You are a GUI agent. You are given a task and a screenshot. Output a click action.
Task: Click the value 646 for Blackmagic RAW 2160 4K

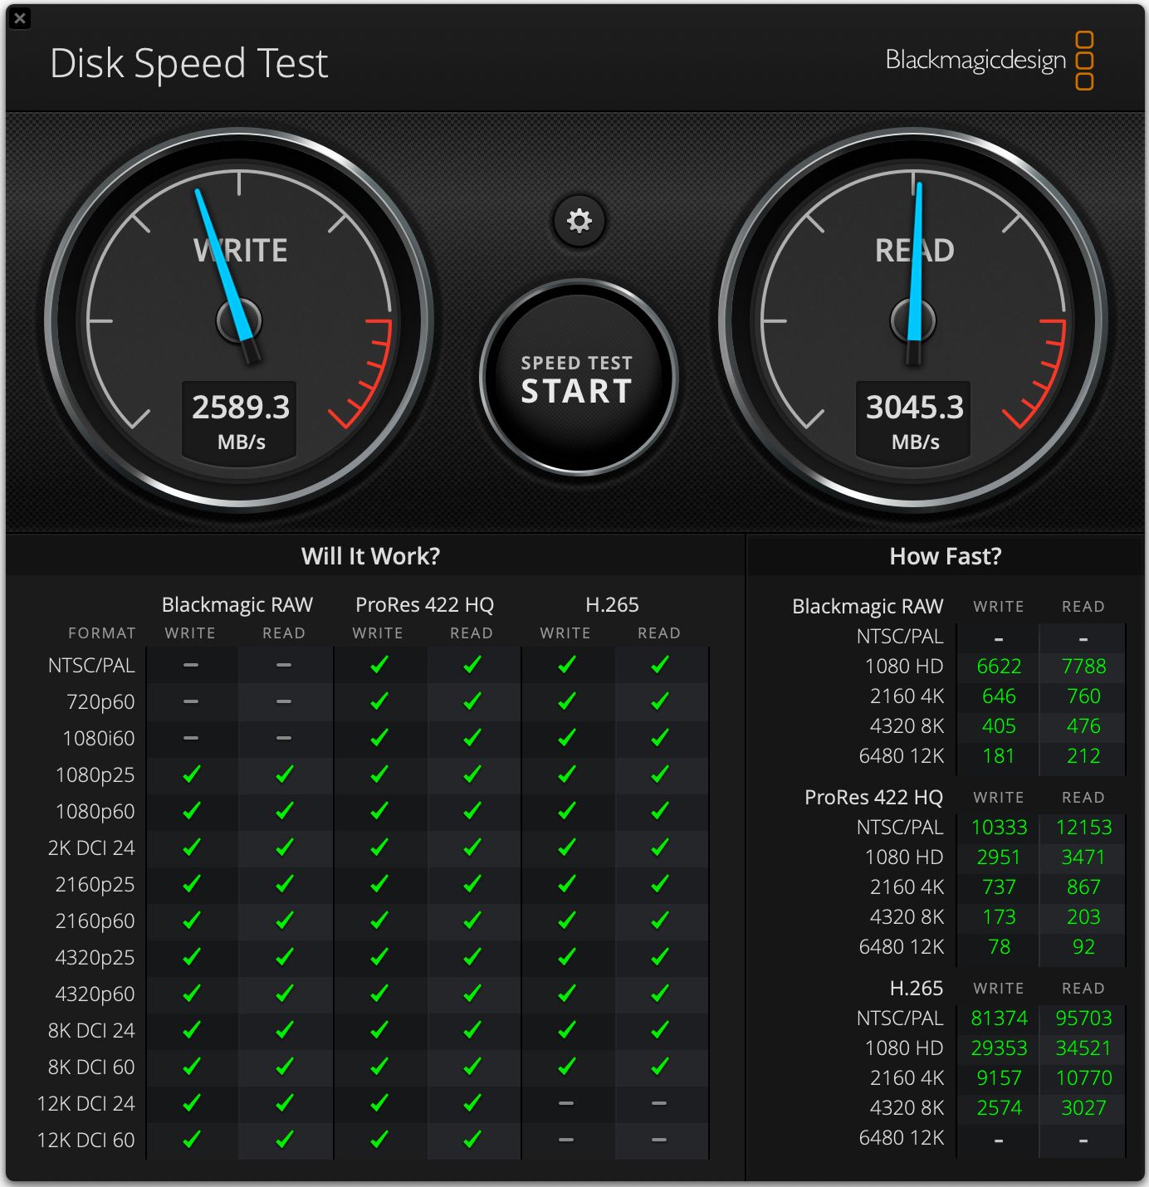(999, 696)
